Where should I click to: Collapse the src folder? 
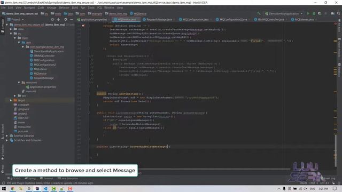click(11, 34)
